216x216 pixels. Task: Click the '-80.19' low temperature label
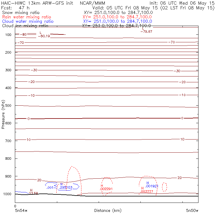pyautogui.click(x=44, y=36)
